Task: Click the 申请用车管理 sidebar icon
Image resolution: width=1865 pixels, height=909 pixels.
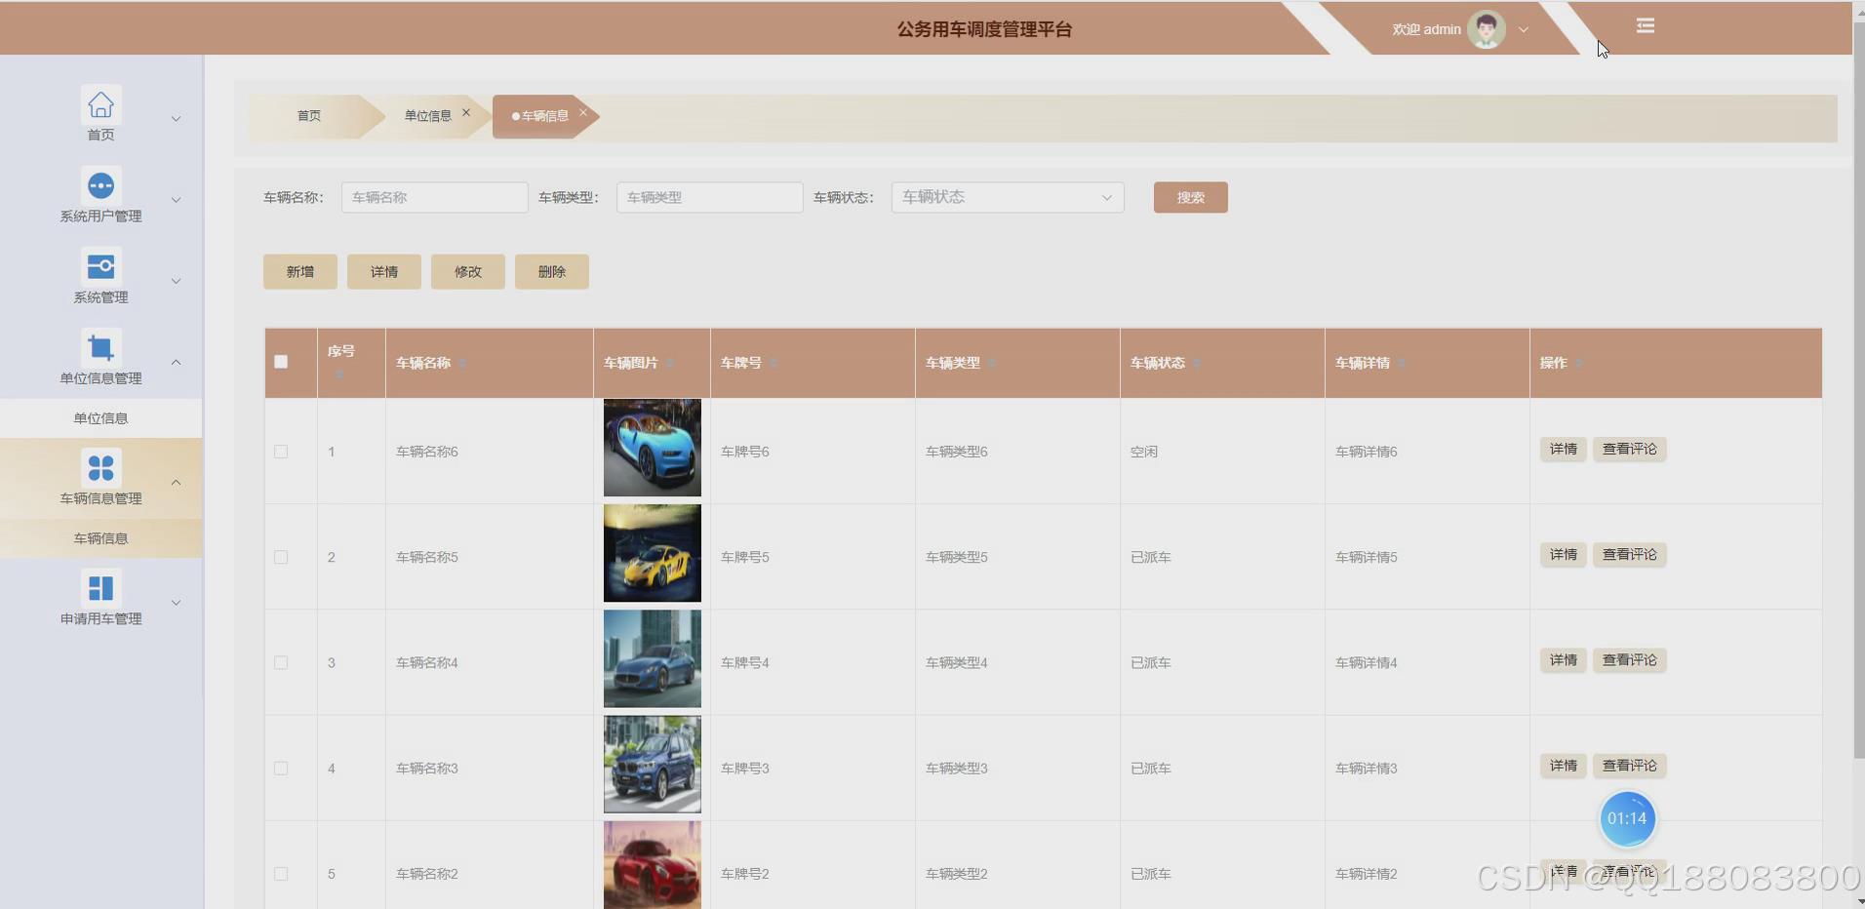Action: [x=100, y=586]
